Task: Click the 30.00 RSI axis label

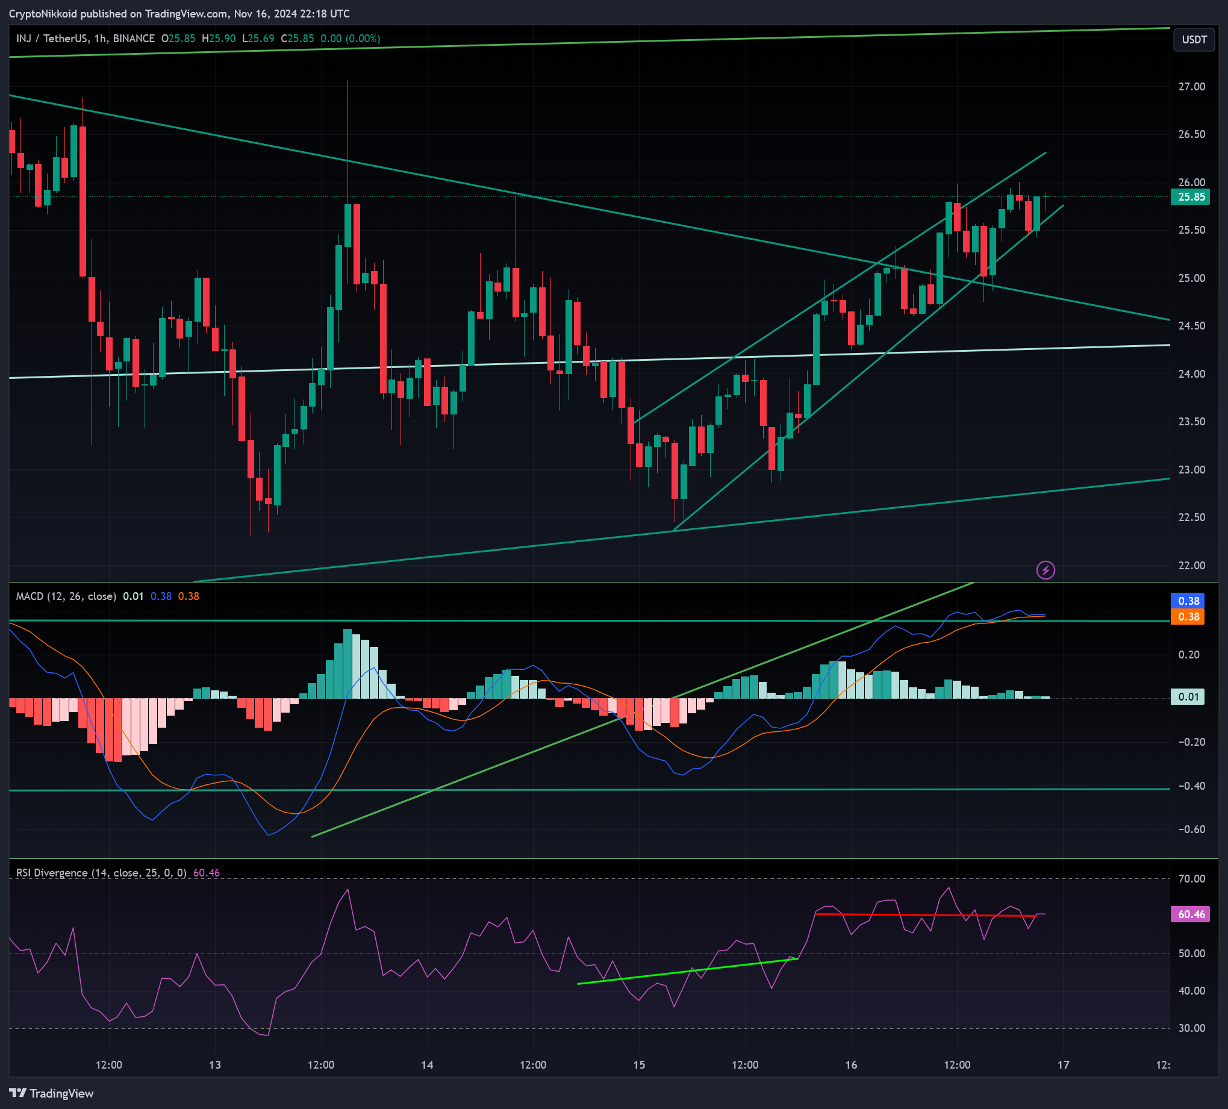Action: (1191, 1028)
